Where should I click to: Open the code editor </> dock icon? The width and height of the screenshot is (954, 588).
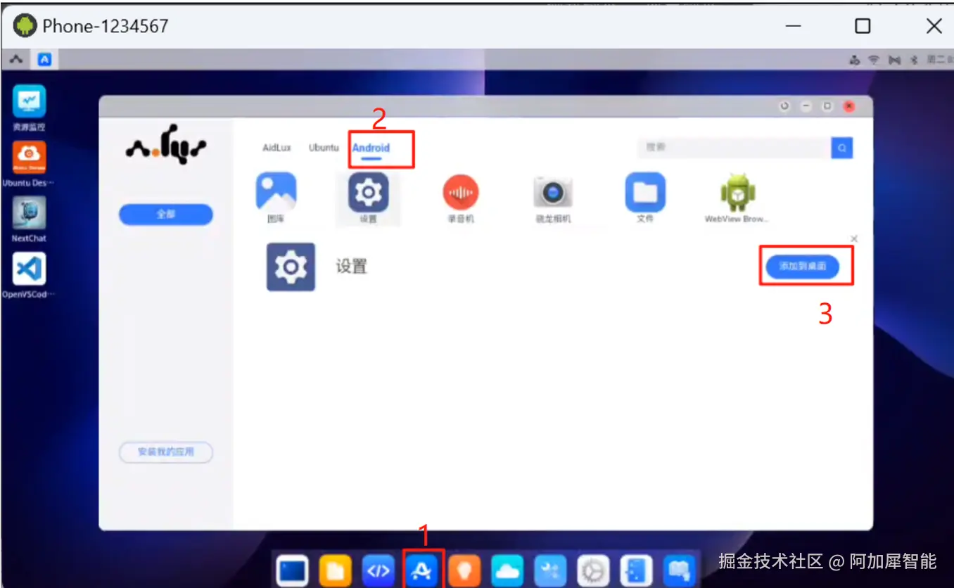[379, 570]
